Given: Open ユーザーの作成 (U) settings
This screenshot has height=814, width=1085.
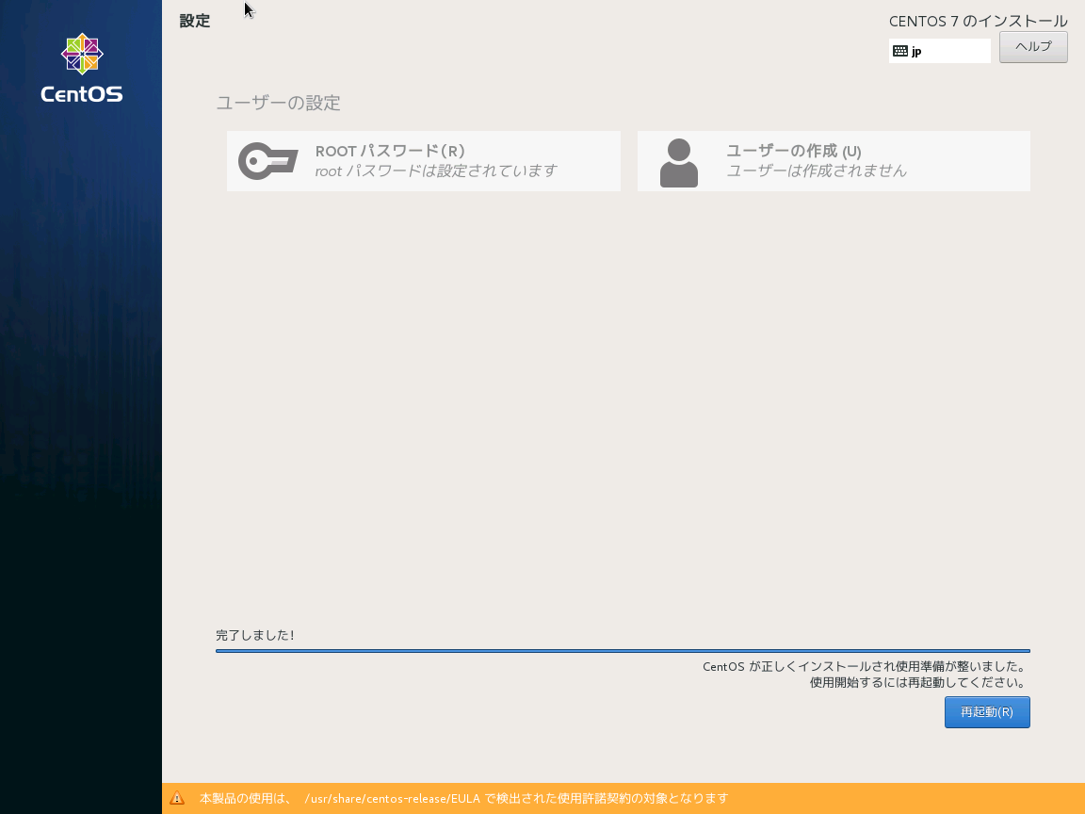Looking at the screenshot, I should [834, 161].
